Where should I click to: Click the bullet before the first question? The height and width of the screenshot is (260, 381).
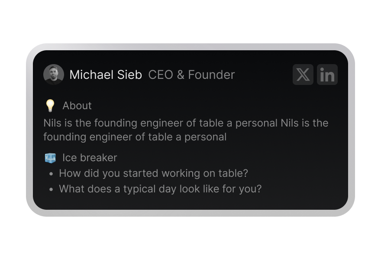pyautogui.click(x=52, y=174)
